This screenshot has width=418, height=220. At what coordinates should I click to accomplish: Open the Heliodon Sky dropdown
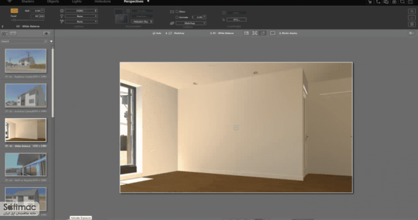tap(143, 22)
